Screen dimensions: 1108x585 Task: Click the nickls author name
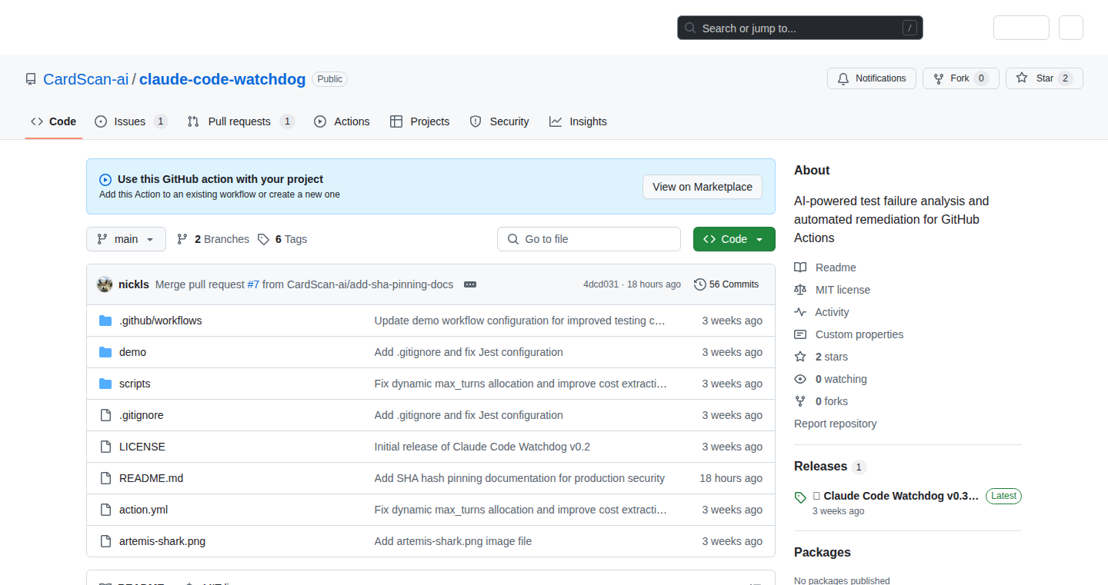[x=134, y=284]
